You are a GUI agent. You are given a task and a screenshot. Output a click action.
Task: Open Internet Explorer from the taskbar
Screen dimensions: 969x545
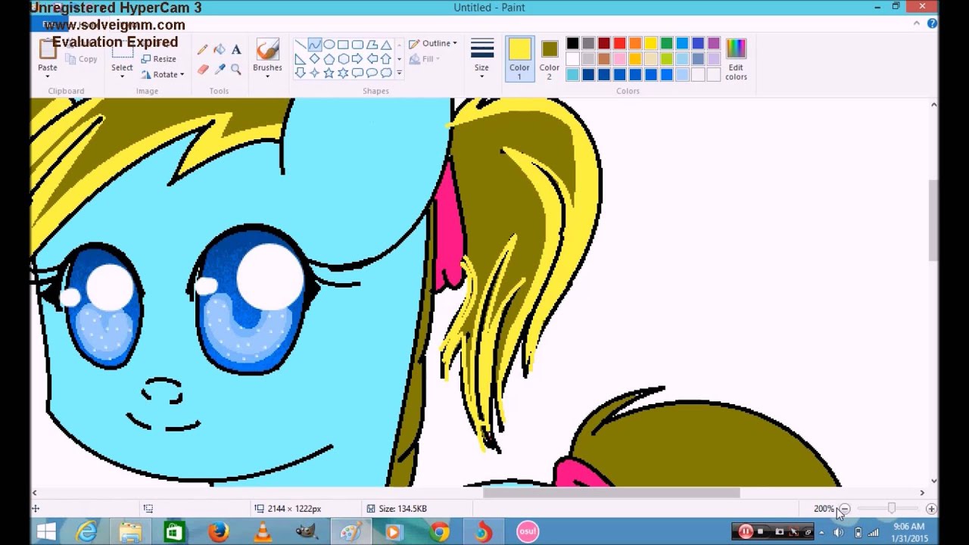point(86,532)
